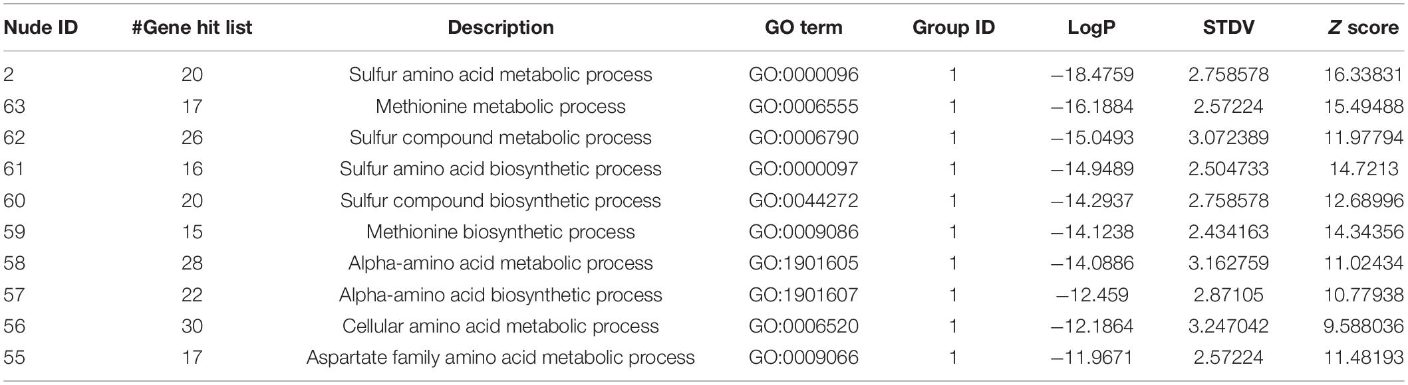Select Sulfur amino acid biosynthetic process row
Viewport: 1408px width, 385px height.
[x=704, y=169]
